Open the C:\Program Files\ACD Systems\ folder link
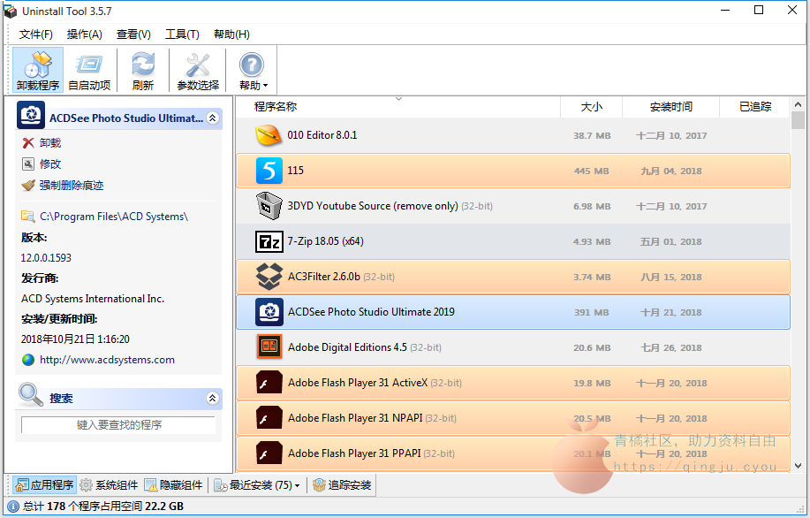Image resolution: width=810 pixels, height=518 pixels. [x=114, y=216]
